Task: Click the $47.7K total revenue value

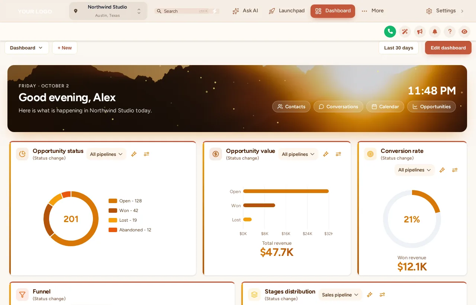Action: click(277, 252)
